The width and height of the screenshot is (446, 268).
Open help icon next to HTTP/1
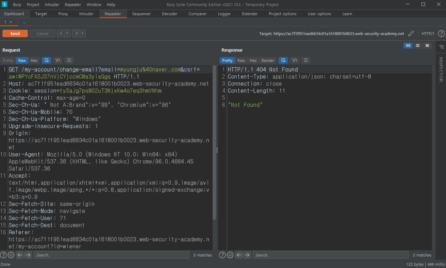pos(441,33)
